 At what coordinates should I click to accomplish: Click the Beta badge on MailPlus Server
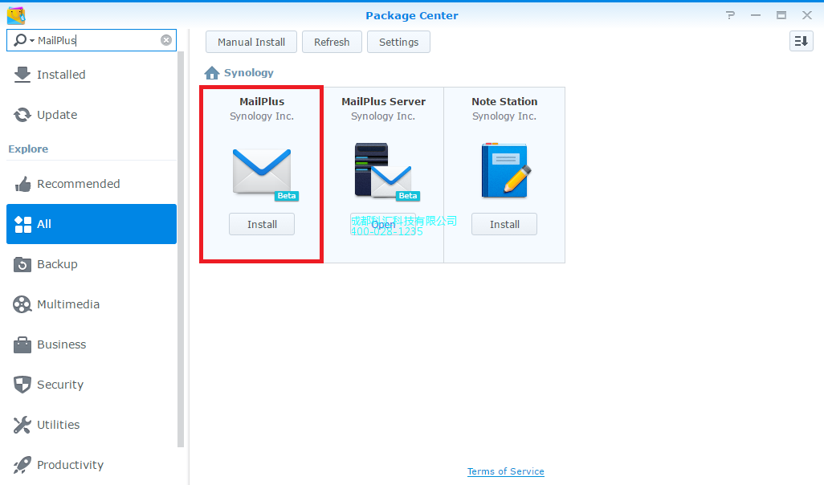pos(408,195)
